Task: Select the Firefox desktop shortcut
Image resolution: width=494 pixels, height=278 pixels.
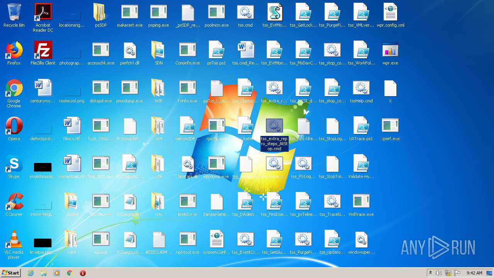Action: pyautogui.click(x=14, y=51)
